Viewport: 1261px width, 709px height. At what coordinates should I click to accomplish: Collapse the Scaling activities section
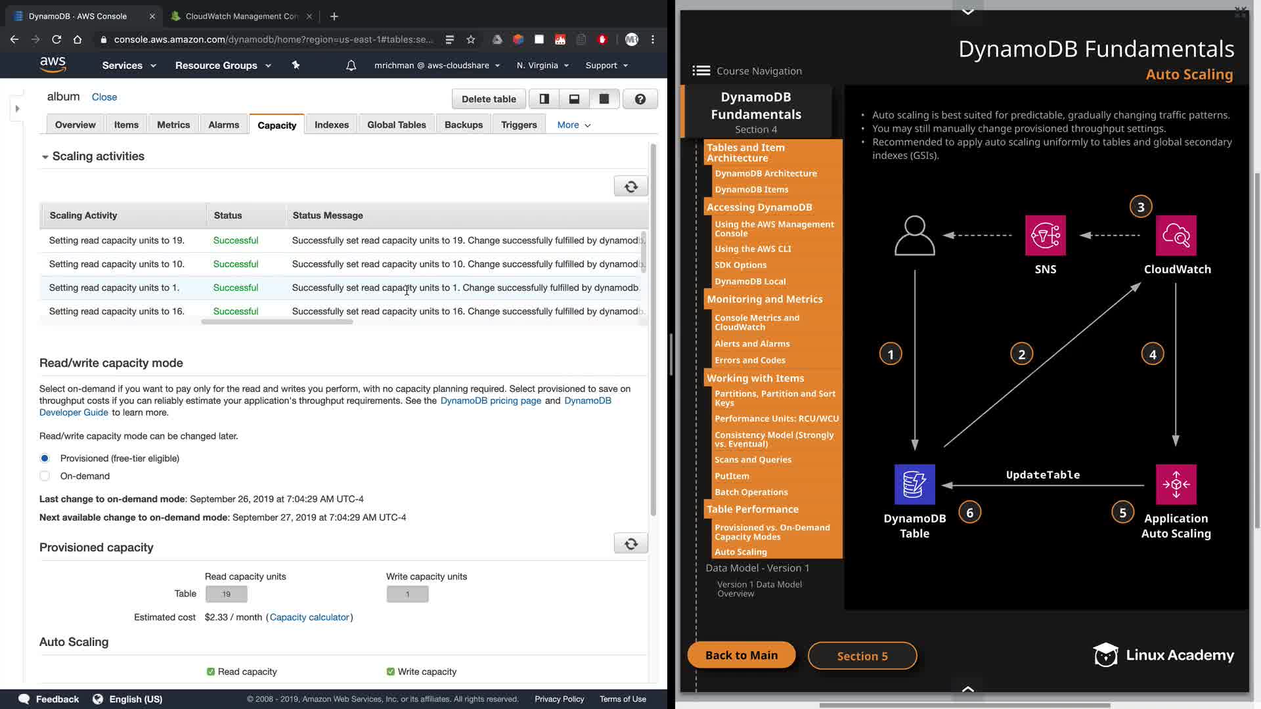(x=45, y=157)
